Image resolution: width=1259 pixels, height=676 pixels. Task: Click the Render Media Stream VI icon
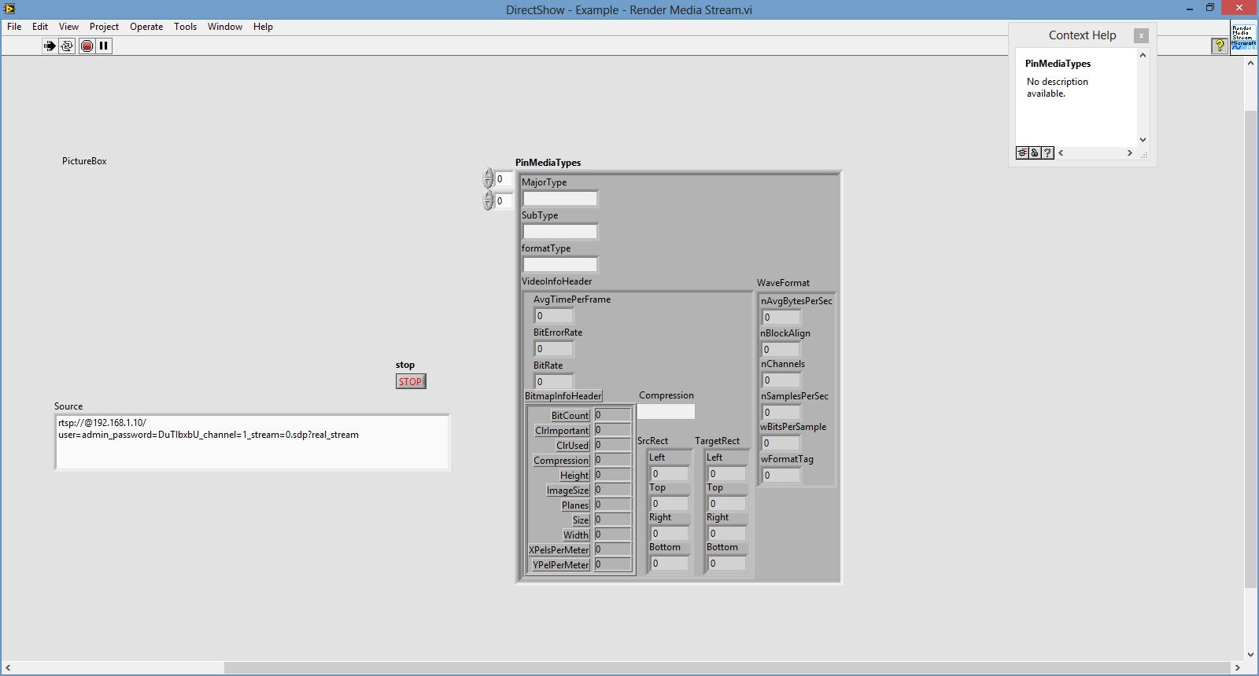tap(1243, 37)
